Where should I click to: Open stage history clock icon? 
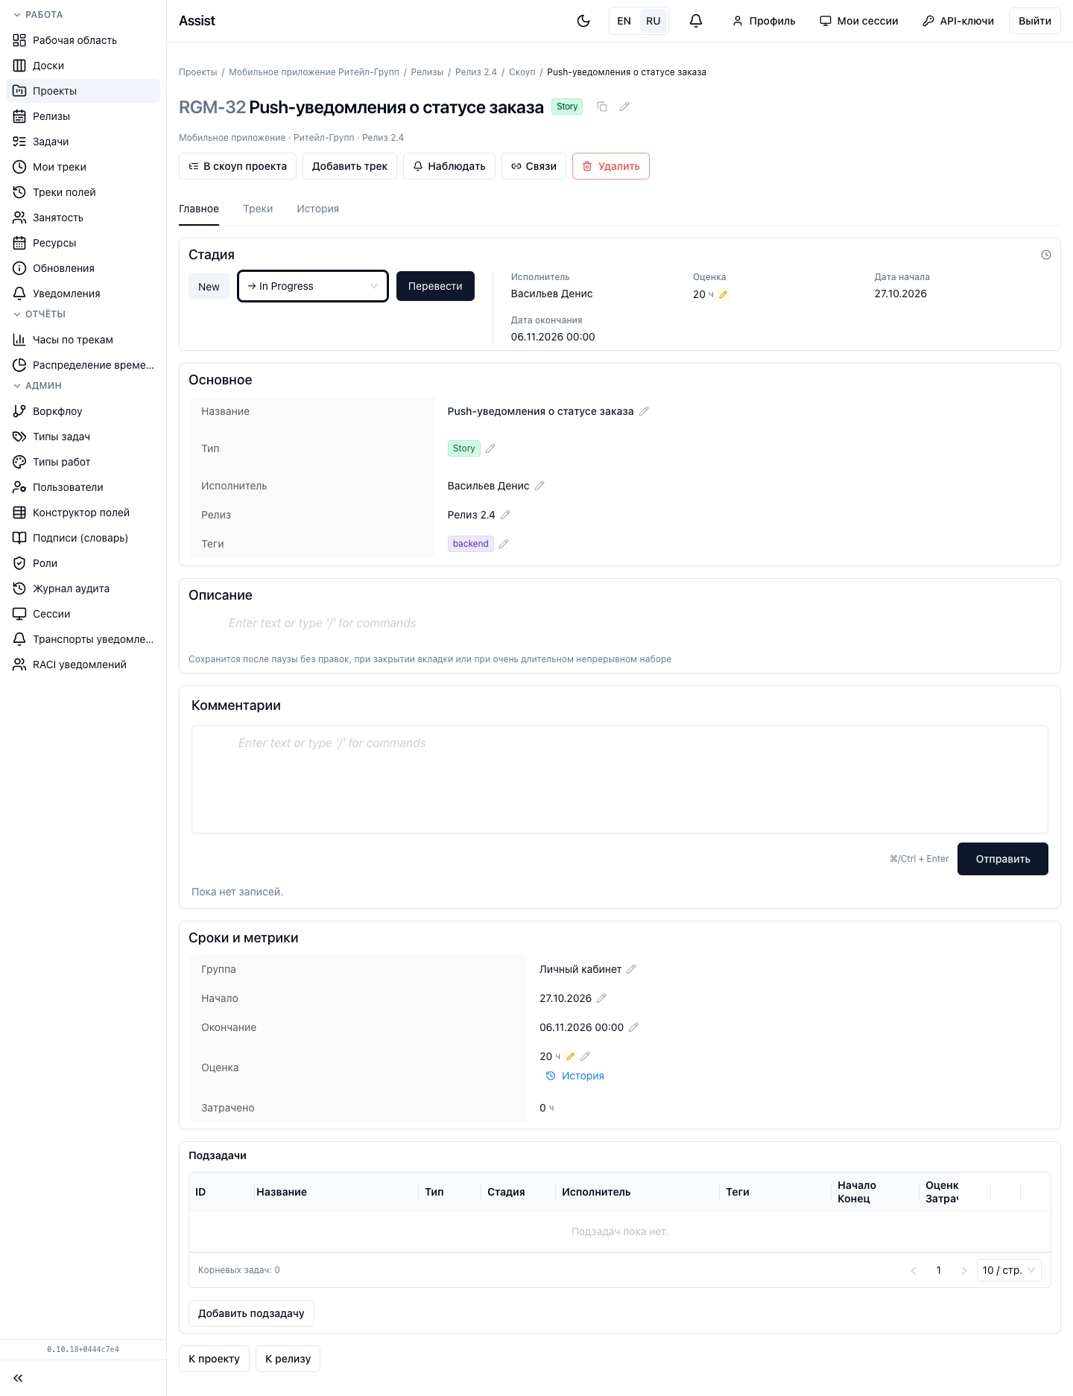[1046, 255]
